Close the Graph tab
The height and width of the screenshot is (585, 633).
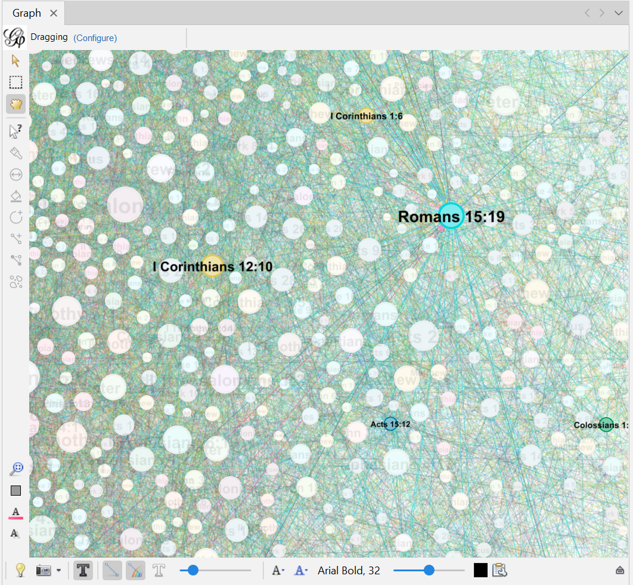(x=53, y=13)
